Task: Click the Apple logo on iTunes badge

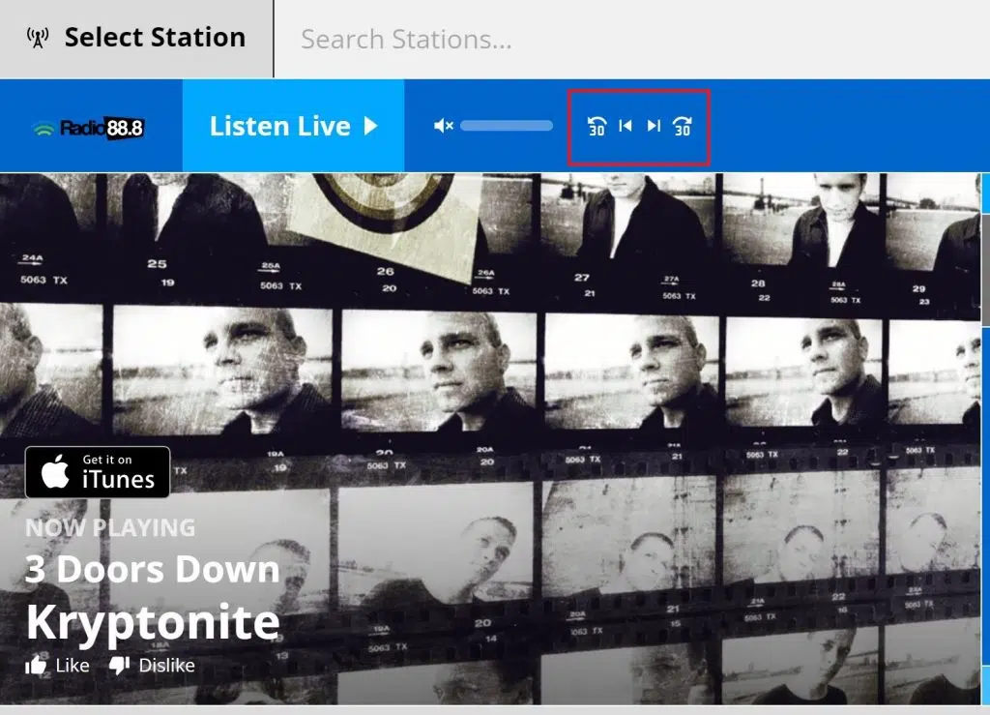Action: [x=55, y=472]
